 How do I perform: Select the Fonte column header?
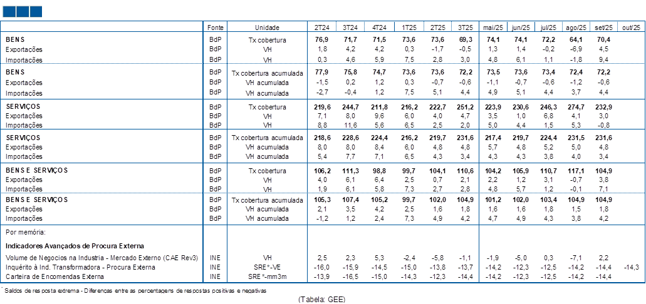tap(215, 28)
